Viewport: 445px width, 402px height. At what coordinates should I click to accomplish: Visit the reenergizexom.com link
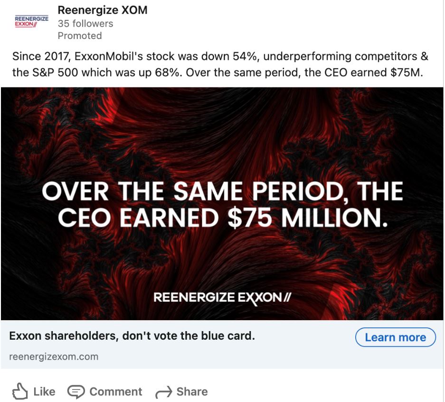click(x=54, y=356)
